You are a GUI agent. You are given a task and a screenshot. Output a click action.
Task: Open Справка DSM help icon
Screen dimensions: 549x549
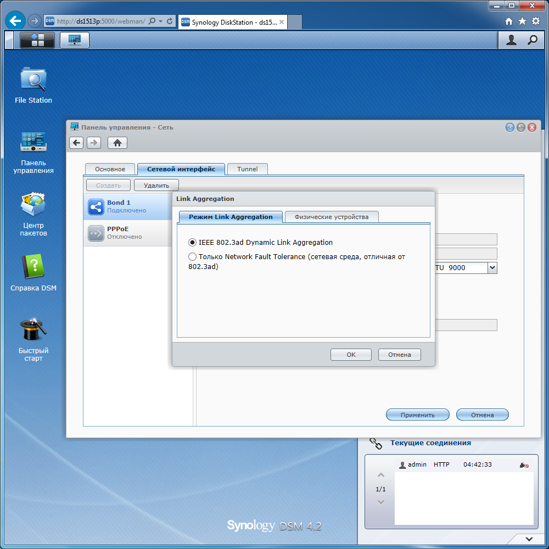[33, 272]
